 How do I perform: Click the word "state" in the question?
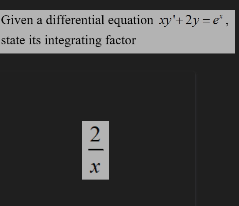pos(11,41)
